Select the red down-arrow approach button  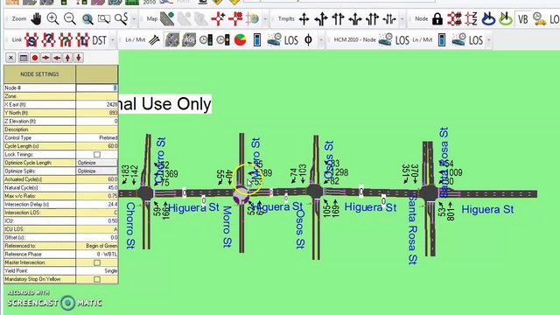(79, 58)
